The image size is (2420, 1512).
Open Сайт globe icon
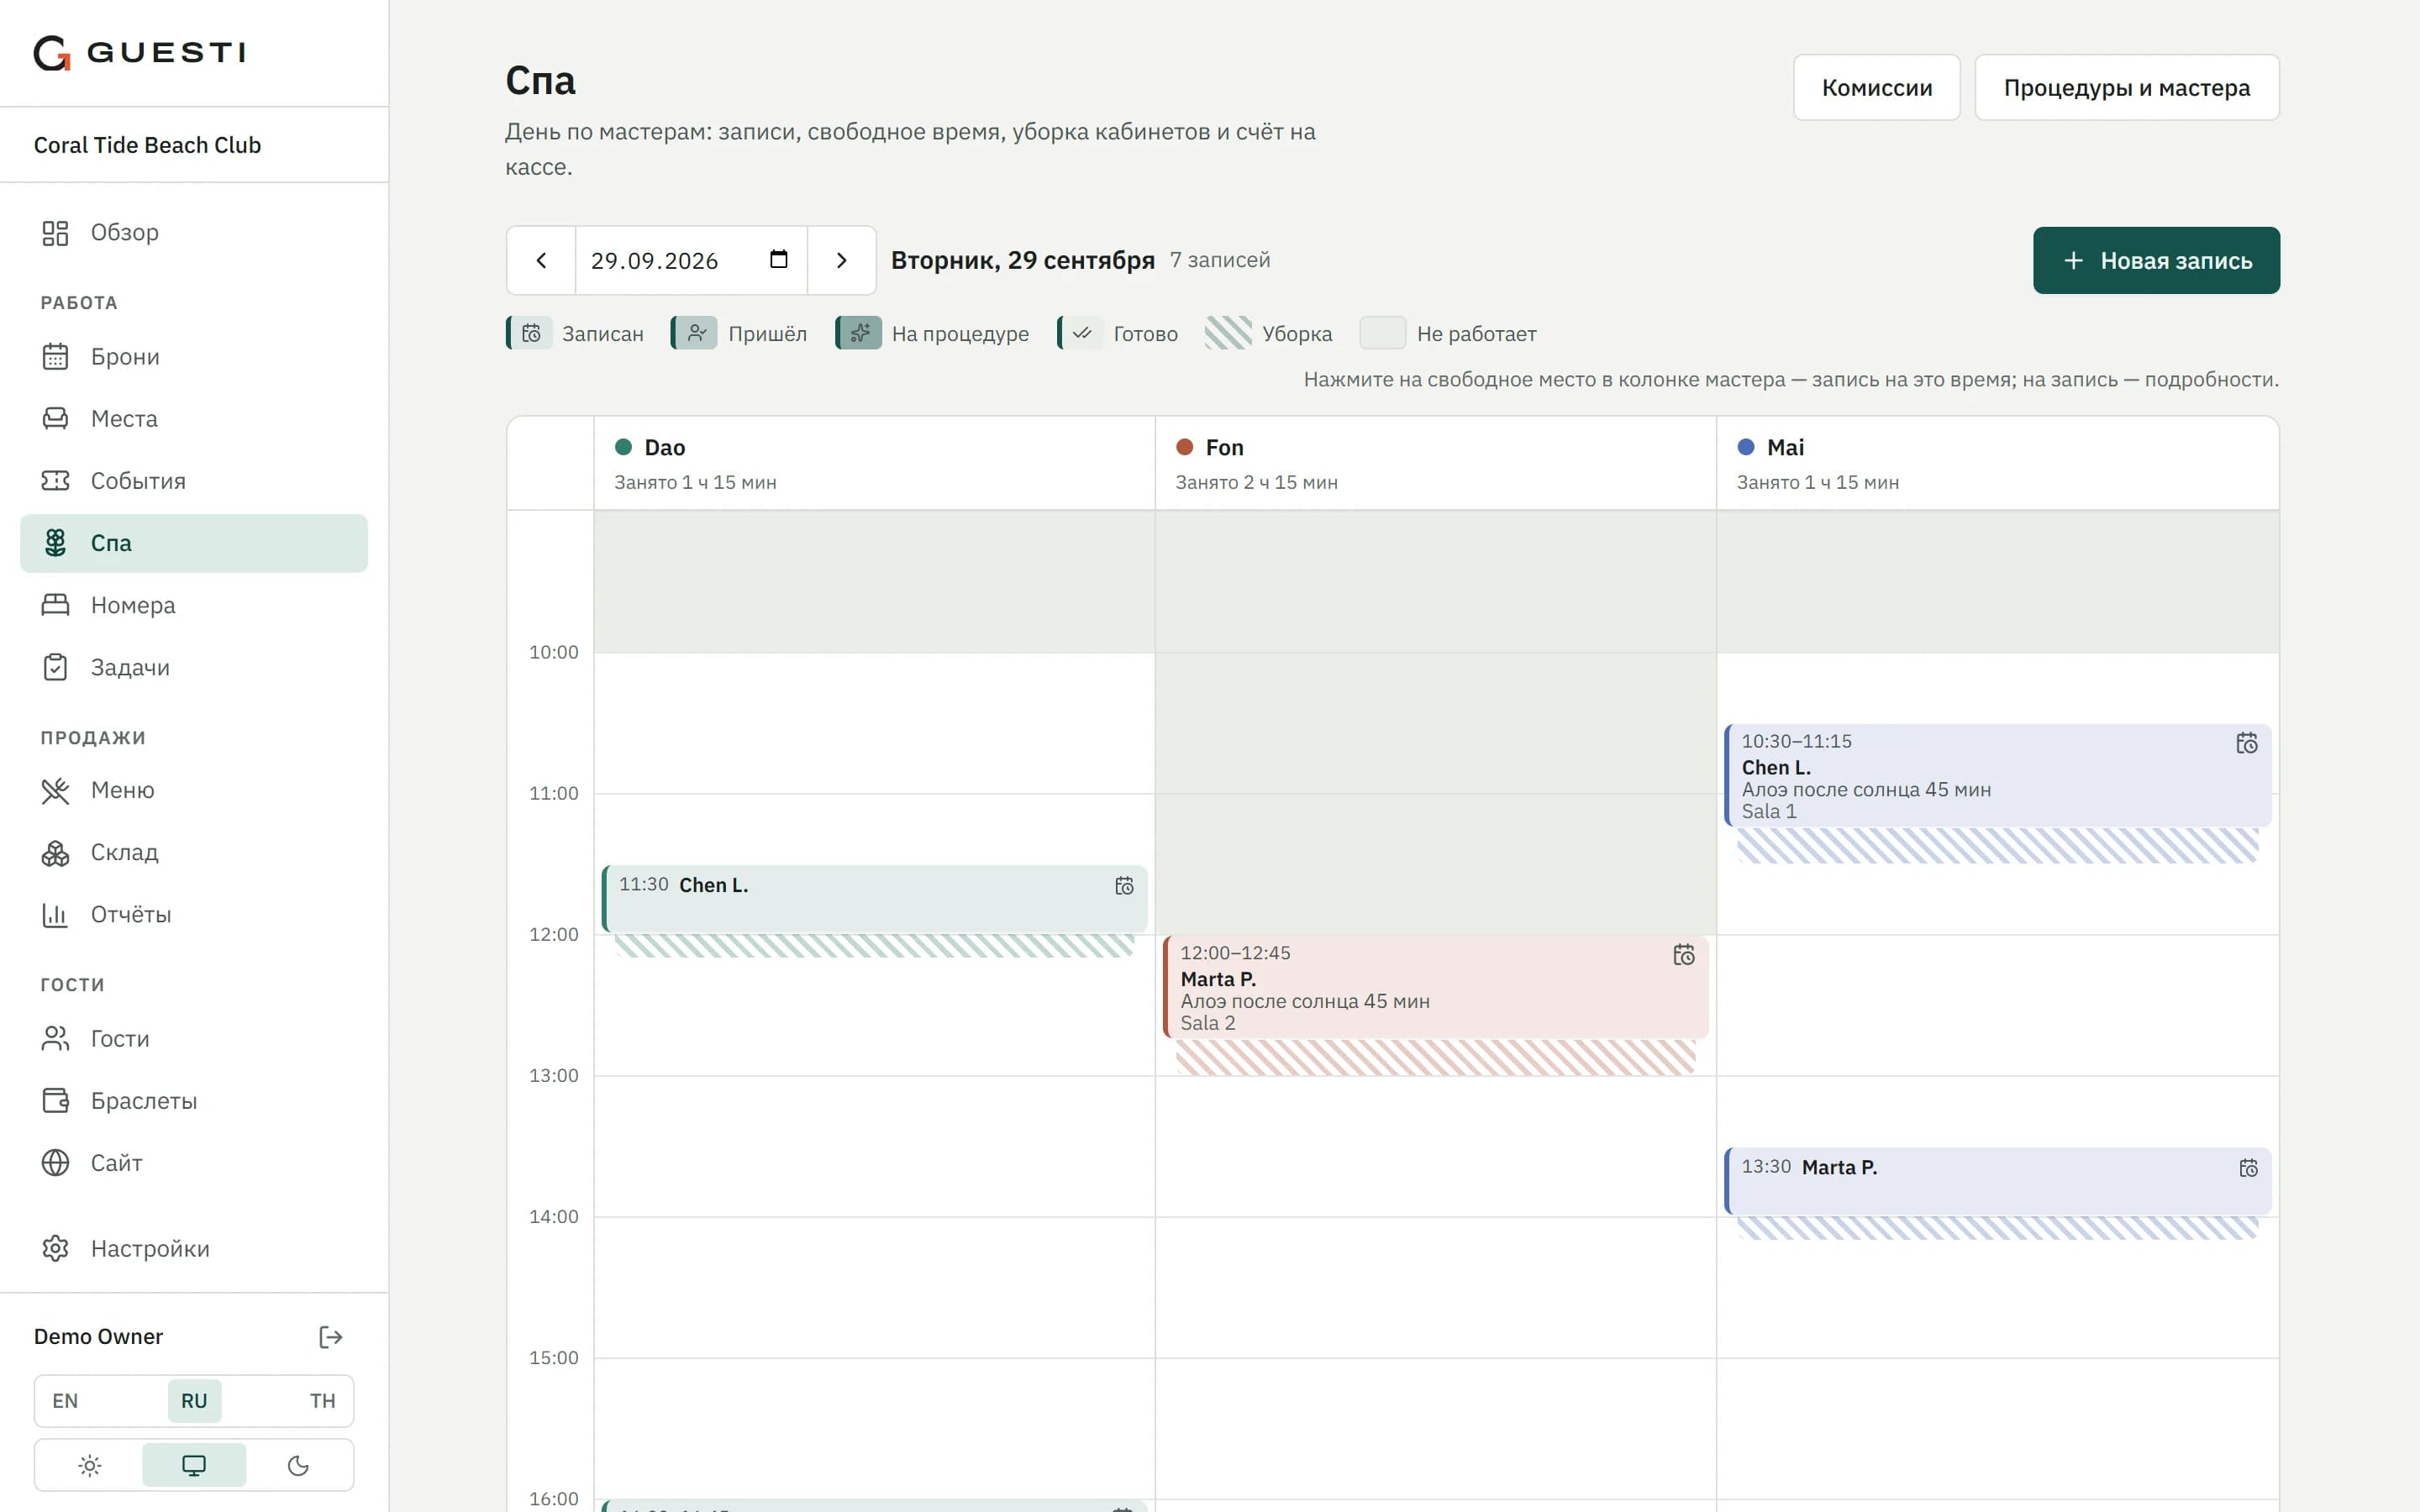(x=55, y=1163)
